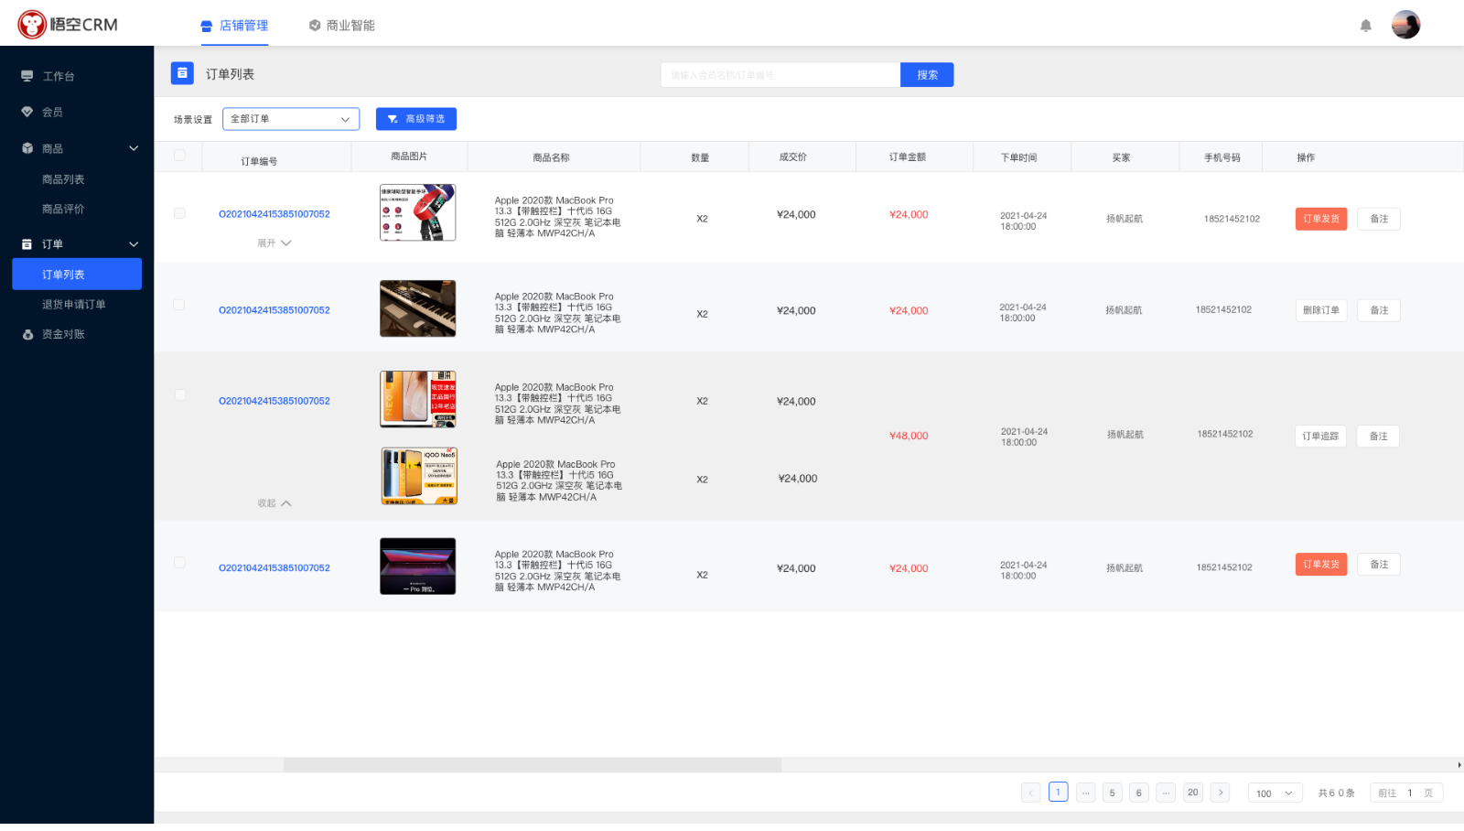Click the 订单 list icon in sidebar
Viewport: 1464px width, 831px height.
click(27, 244)
